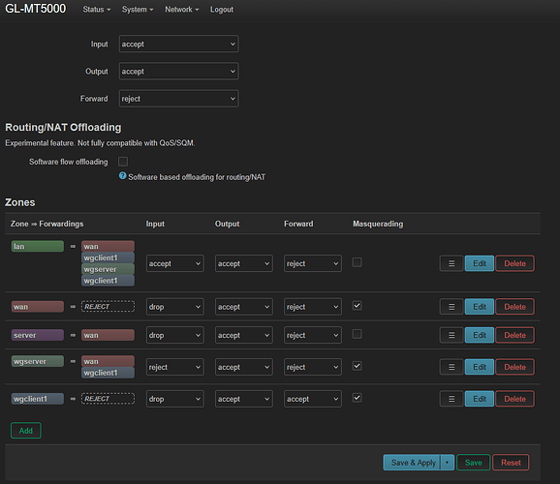This screenshot has height=484, width=560.
Task: Click the wan forwarding tag in server row
Action: click(x=108, y=335)
